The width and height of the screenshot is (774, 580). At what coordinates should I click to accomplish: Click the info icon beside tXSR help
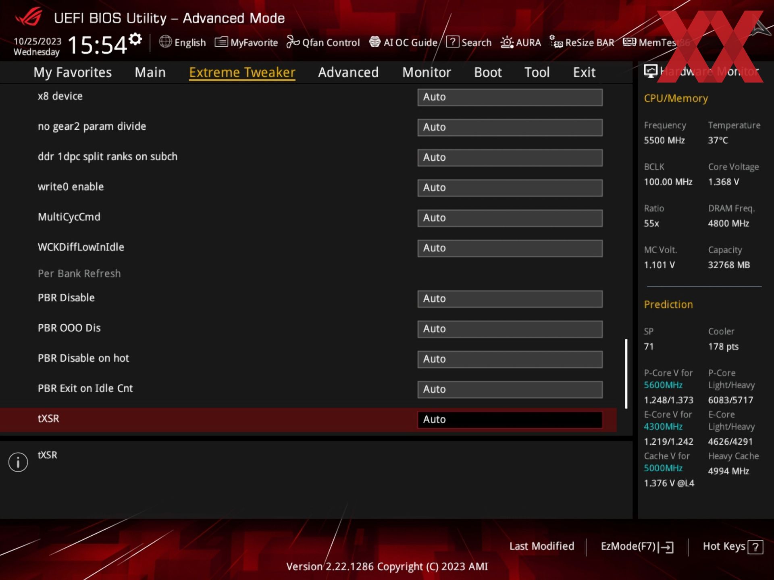point(18,462)
